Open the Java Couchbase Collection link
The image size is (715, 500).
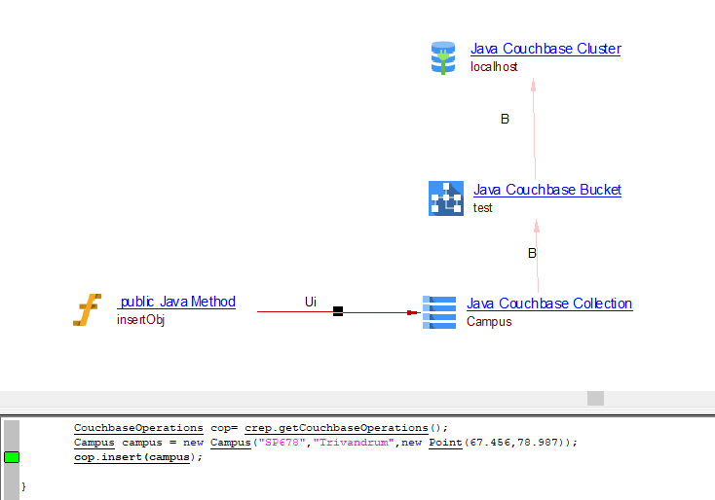coord(548,304)
